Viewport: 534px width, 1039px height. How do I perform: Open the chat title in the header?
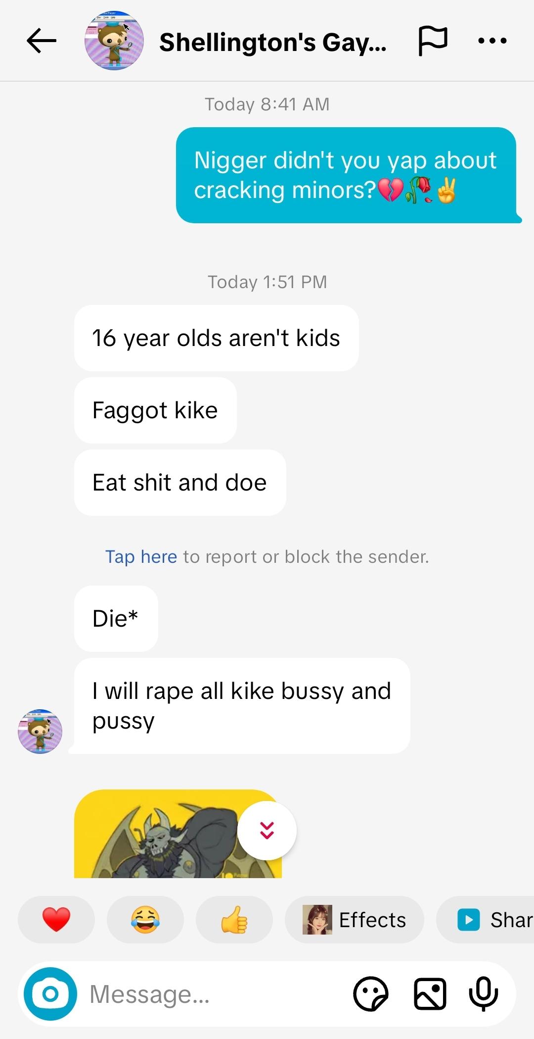tap(273, 42)
